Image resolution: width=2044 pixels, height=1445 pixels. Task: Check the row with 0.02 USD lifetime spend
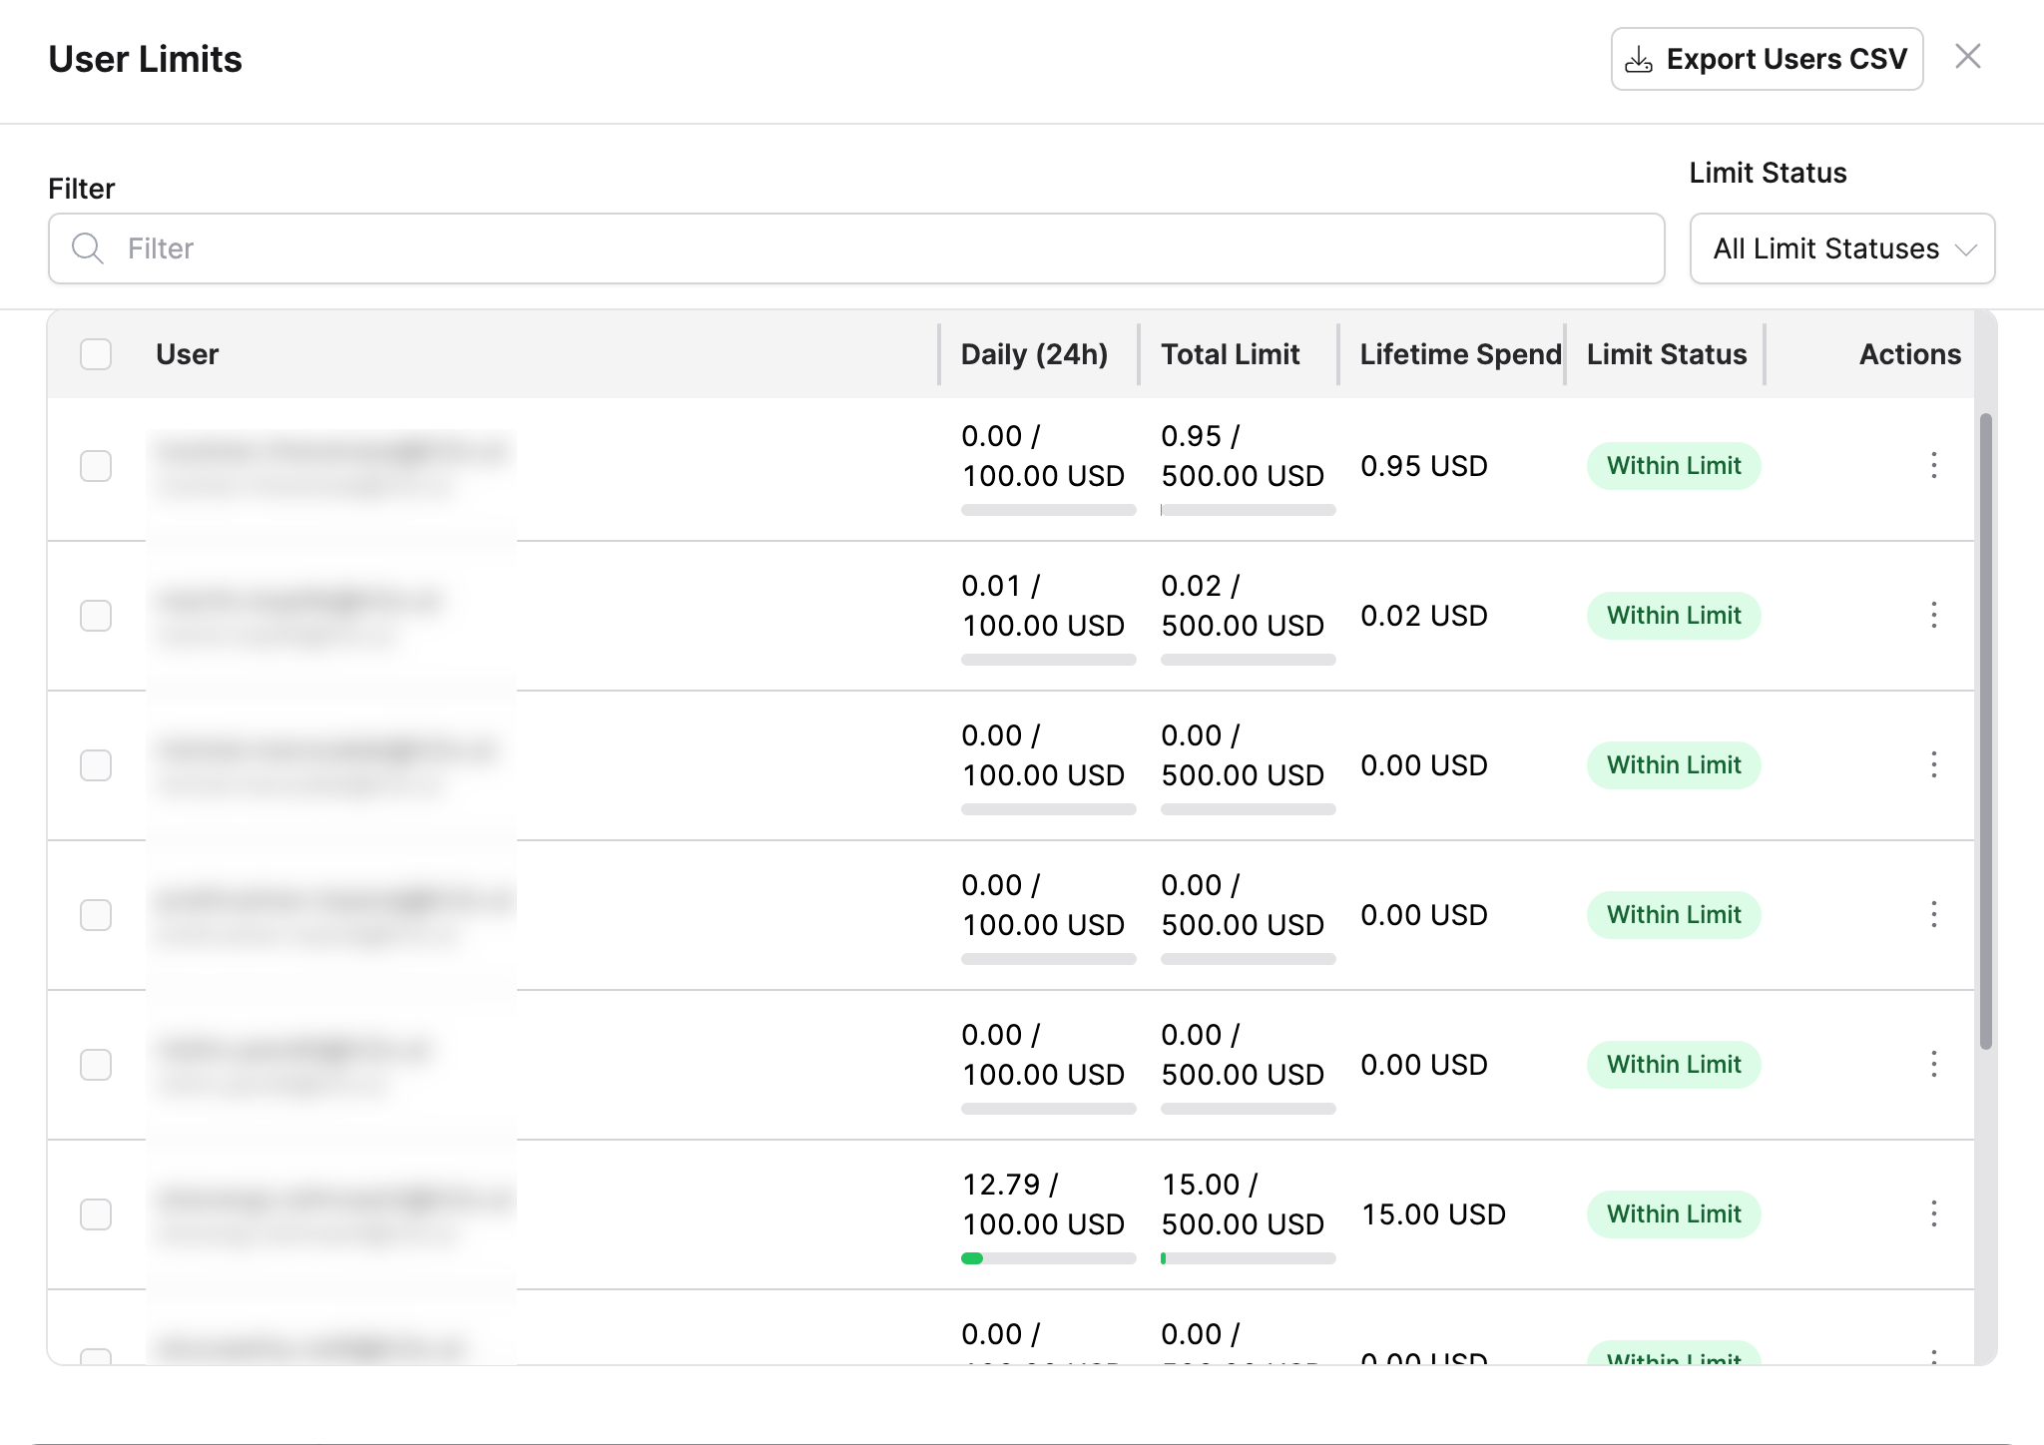pos(96,616)
